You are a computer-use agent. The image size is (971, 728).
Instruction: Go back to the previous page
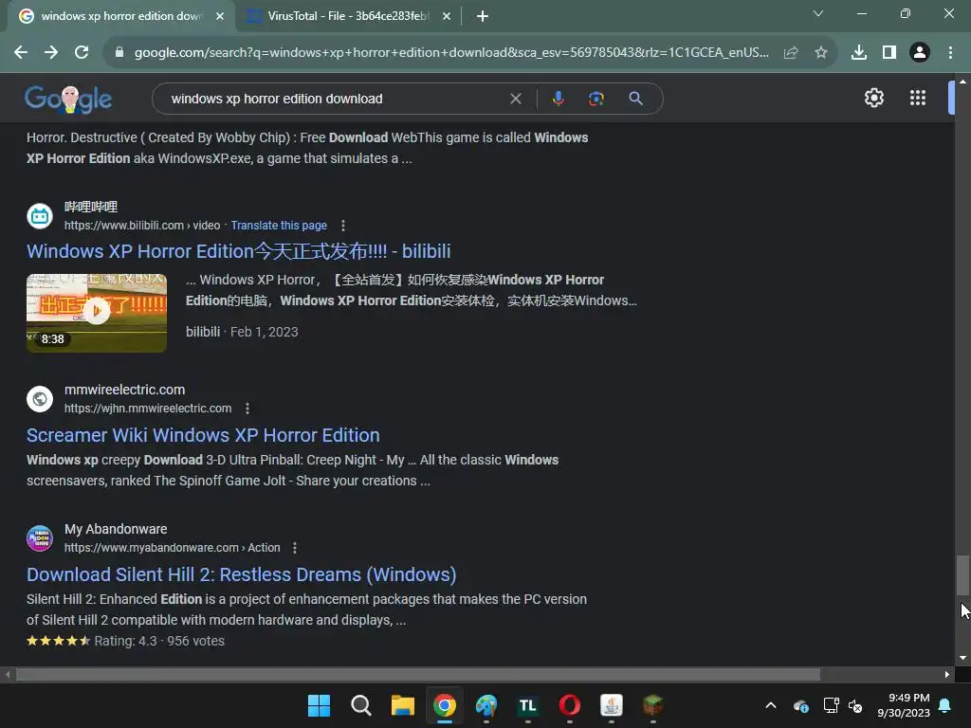pos(21,53)
